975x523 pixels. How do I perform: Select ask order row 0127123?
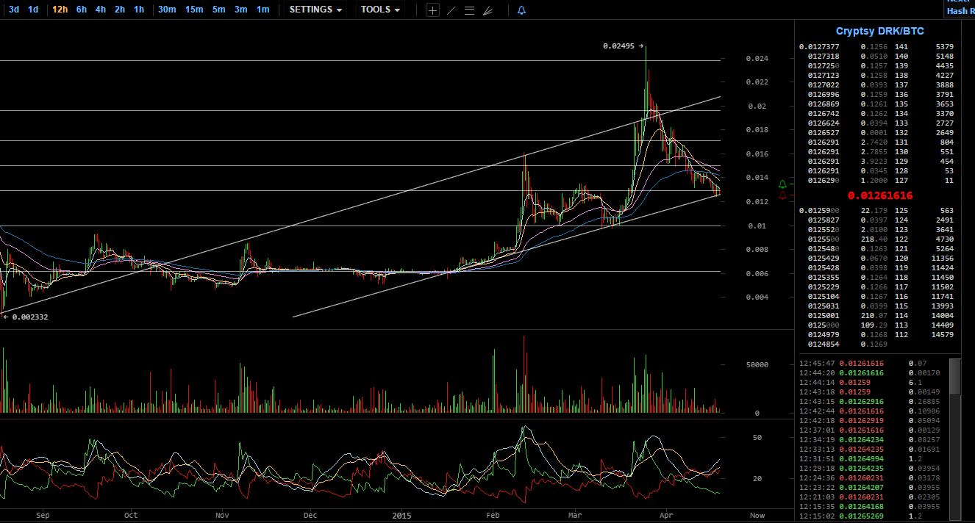click(876, 76)
